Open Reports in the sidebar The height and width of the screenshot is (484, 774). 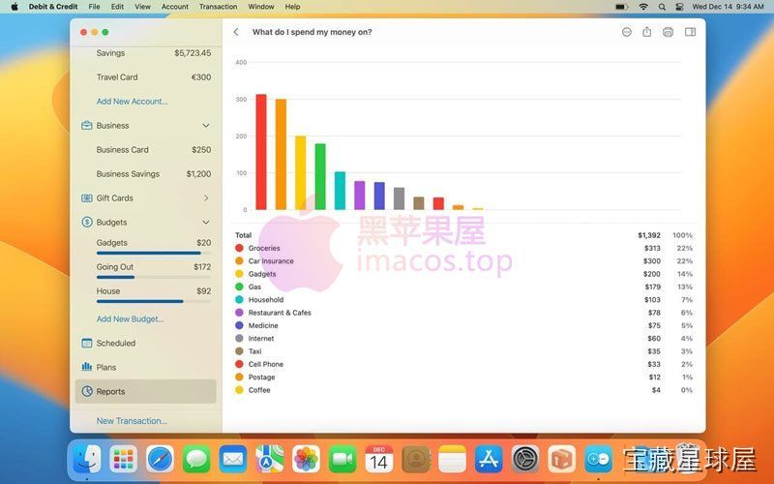tap(146, 392)
